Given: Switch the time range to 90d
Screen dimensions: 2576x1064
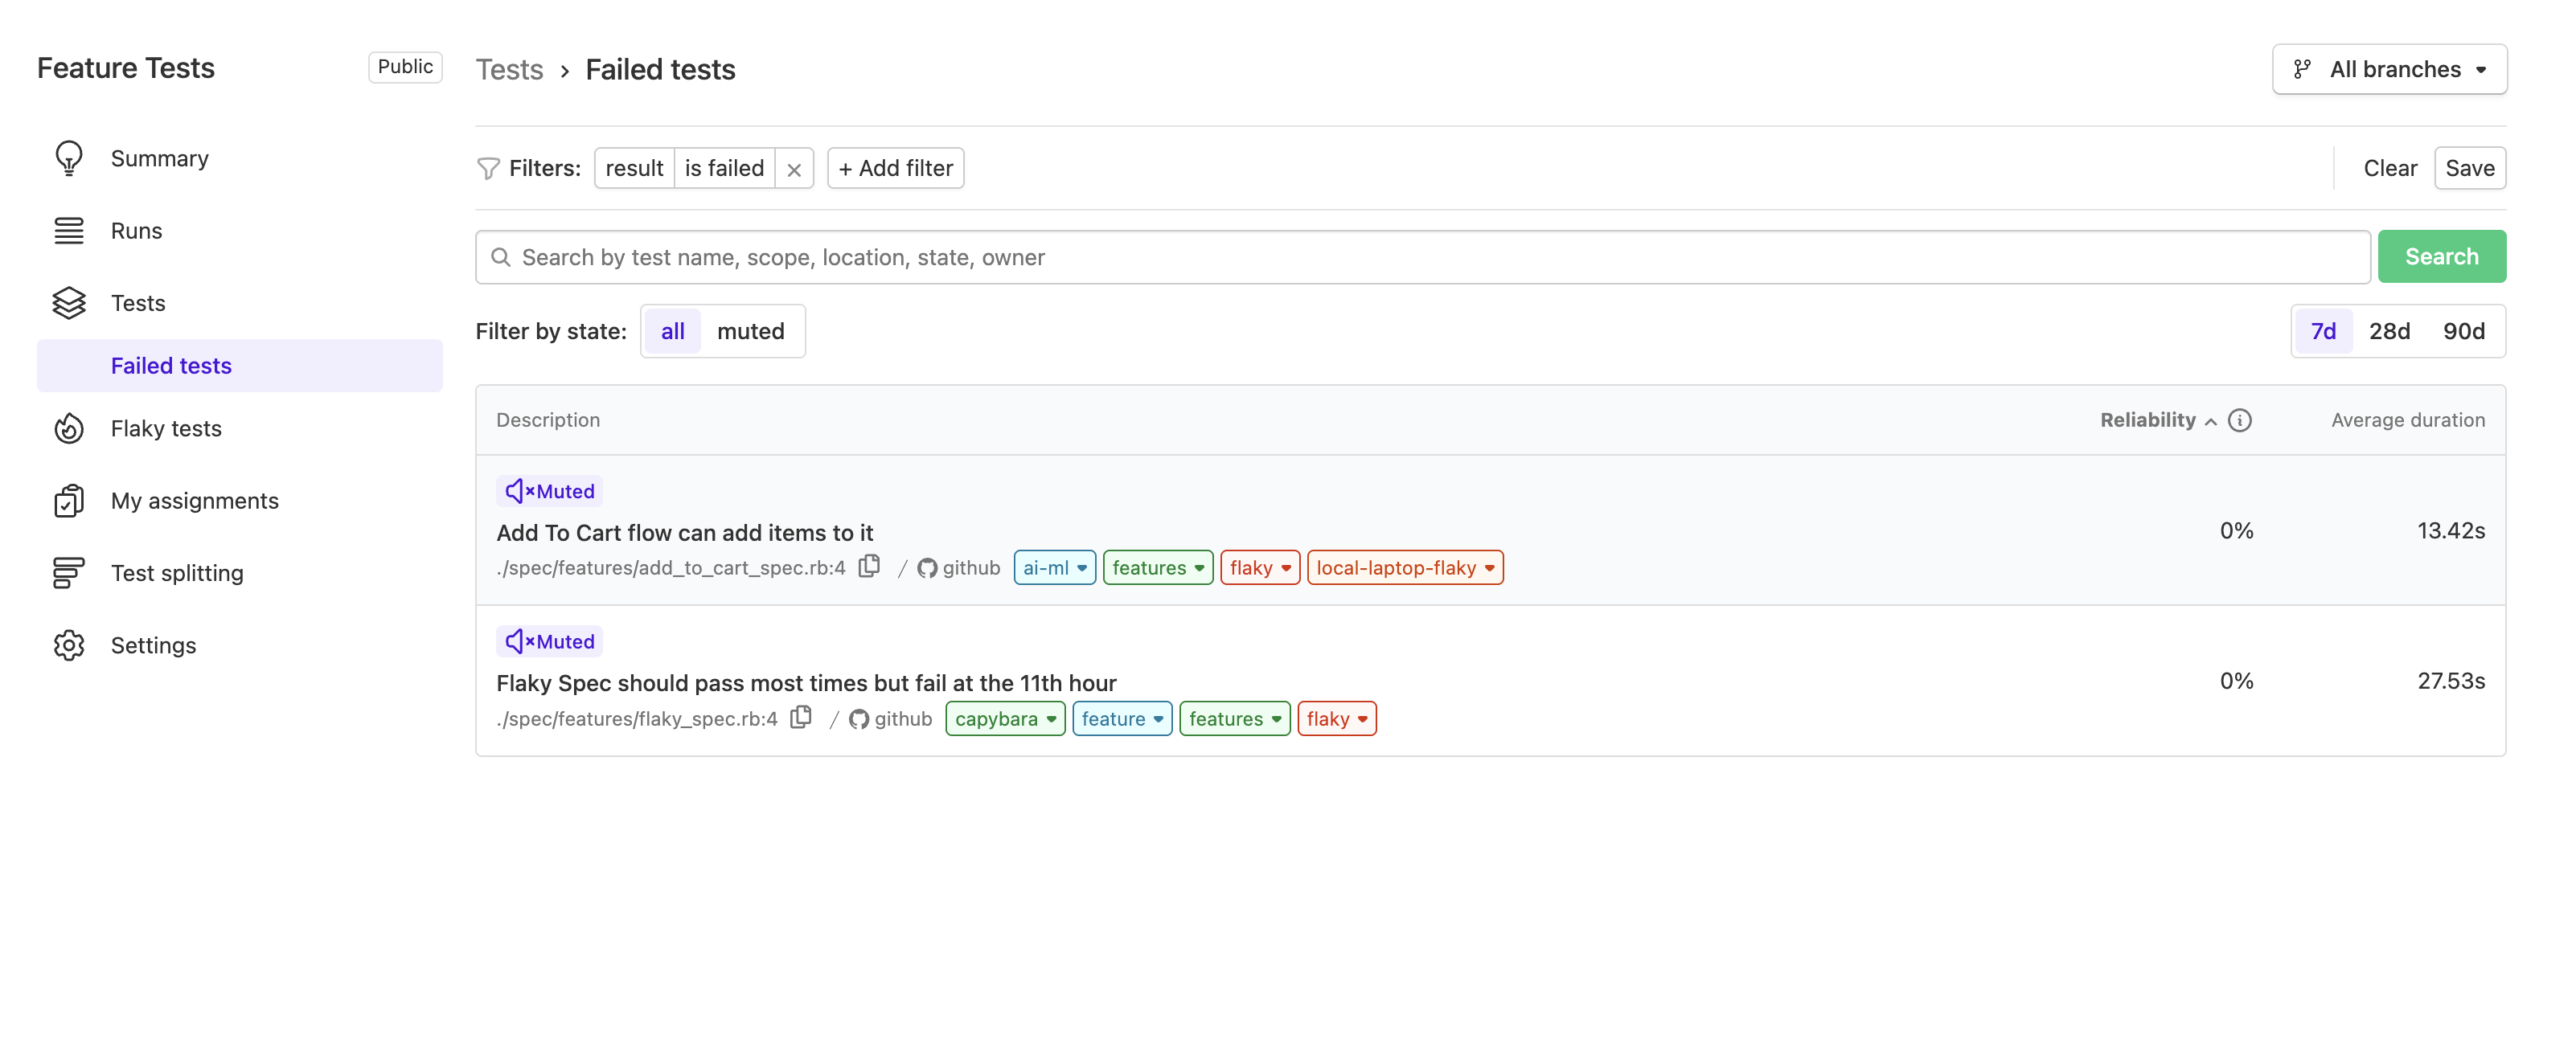Looking at the screenshot, I should 2464,331.
